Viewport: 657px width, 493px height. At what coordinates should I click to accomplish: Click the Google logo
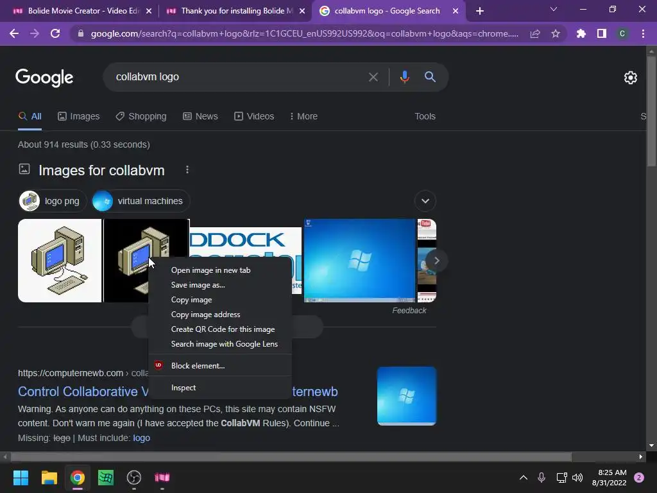pos(44,78)
